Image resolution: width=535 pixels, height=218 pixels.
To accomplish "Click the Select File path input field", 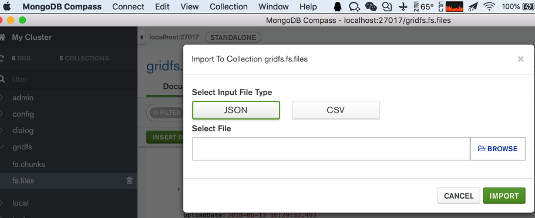I will [x=331, y=149].
